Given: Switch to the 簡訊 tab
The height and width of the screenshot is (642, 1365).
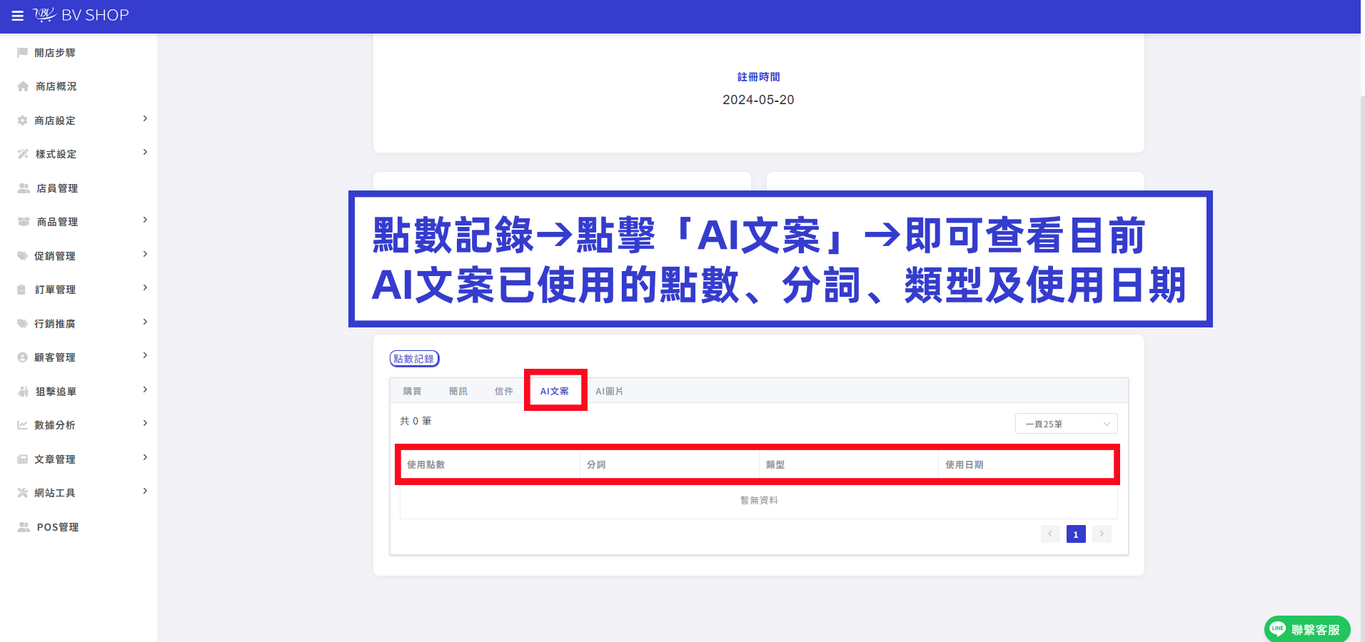Looking at the screenshot, I should point(458,391).
